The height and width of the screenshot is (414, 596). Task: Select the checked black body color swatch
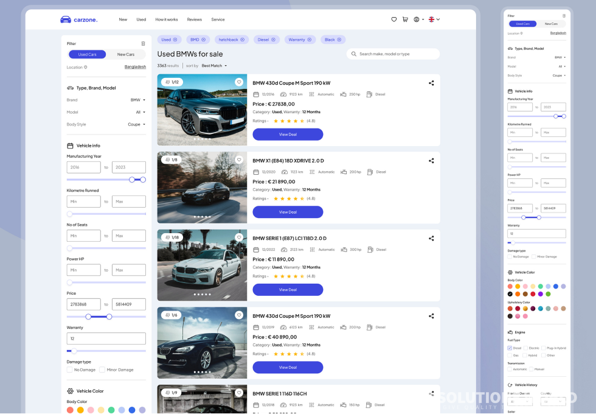510,293
